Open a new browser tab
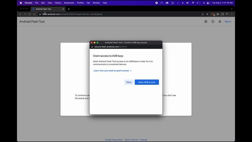This screenshot has width=252, height=142. point(69,9)
